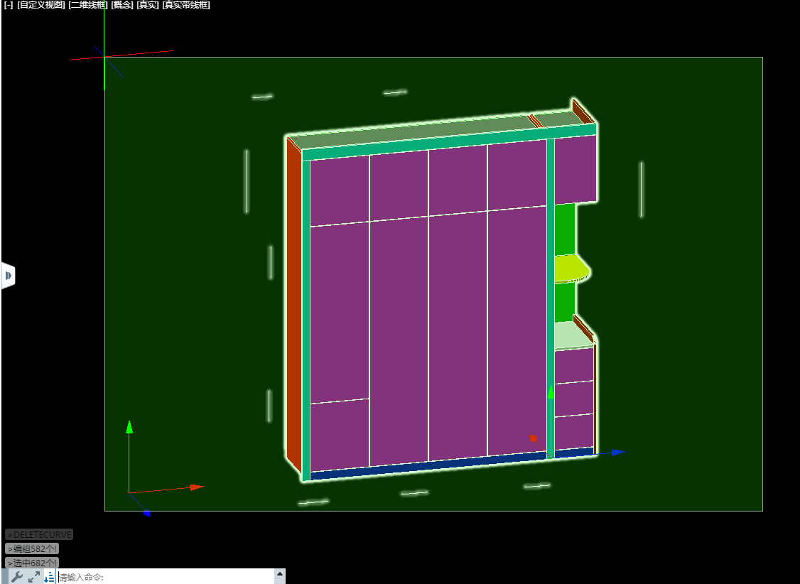This screenshot has width=800, height=584.
Task: Switch to [二维线框] visual style
Action: point(88,5)
